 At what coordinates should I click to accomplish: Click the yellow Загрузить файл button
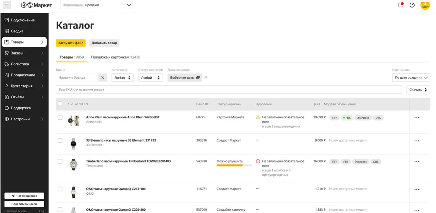pos(71,43)
